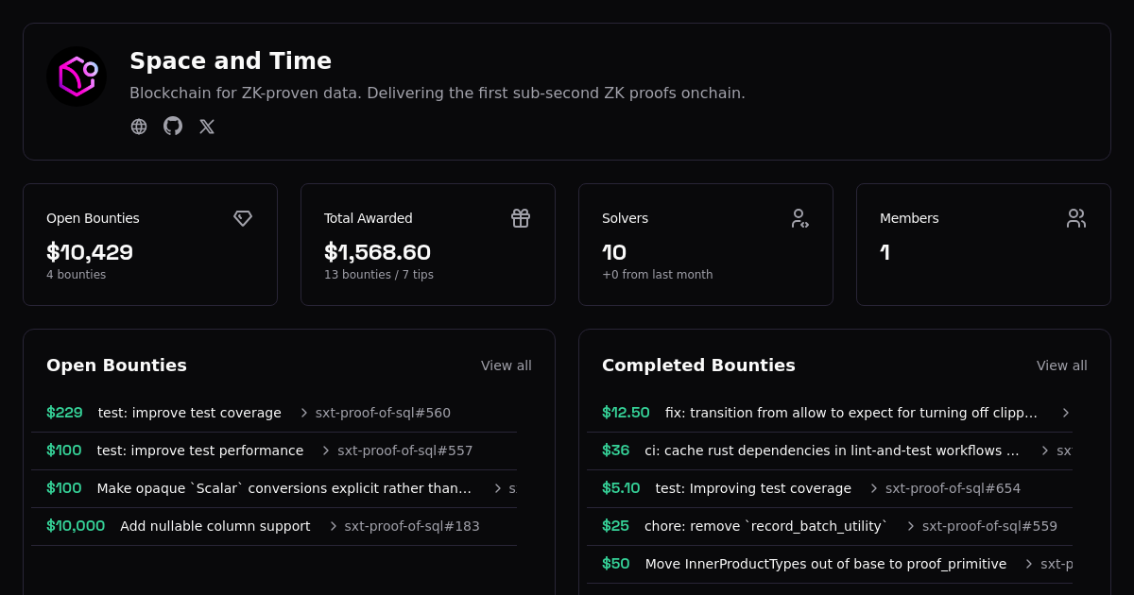Open the $10,000 nullable column bounty
1134x595 pixels.
215,526
